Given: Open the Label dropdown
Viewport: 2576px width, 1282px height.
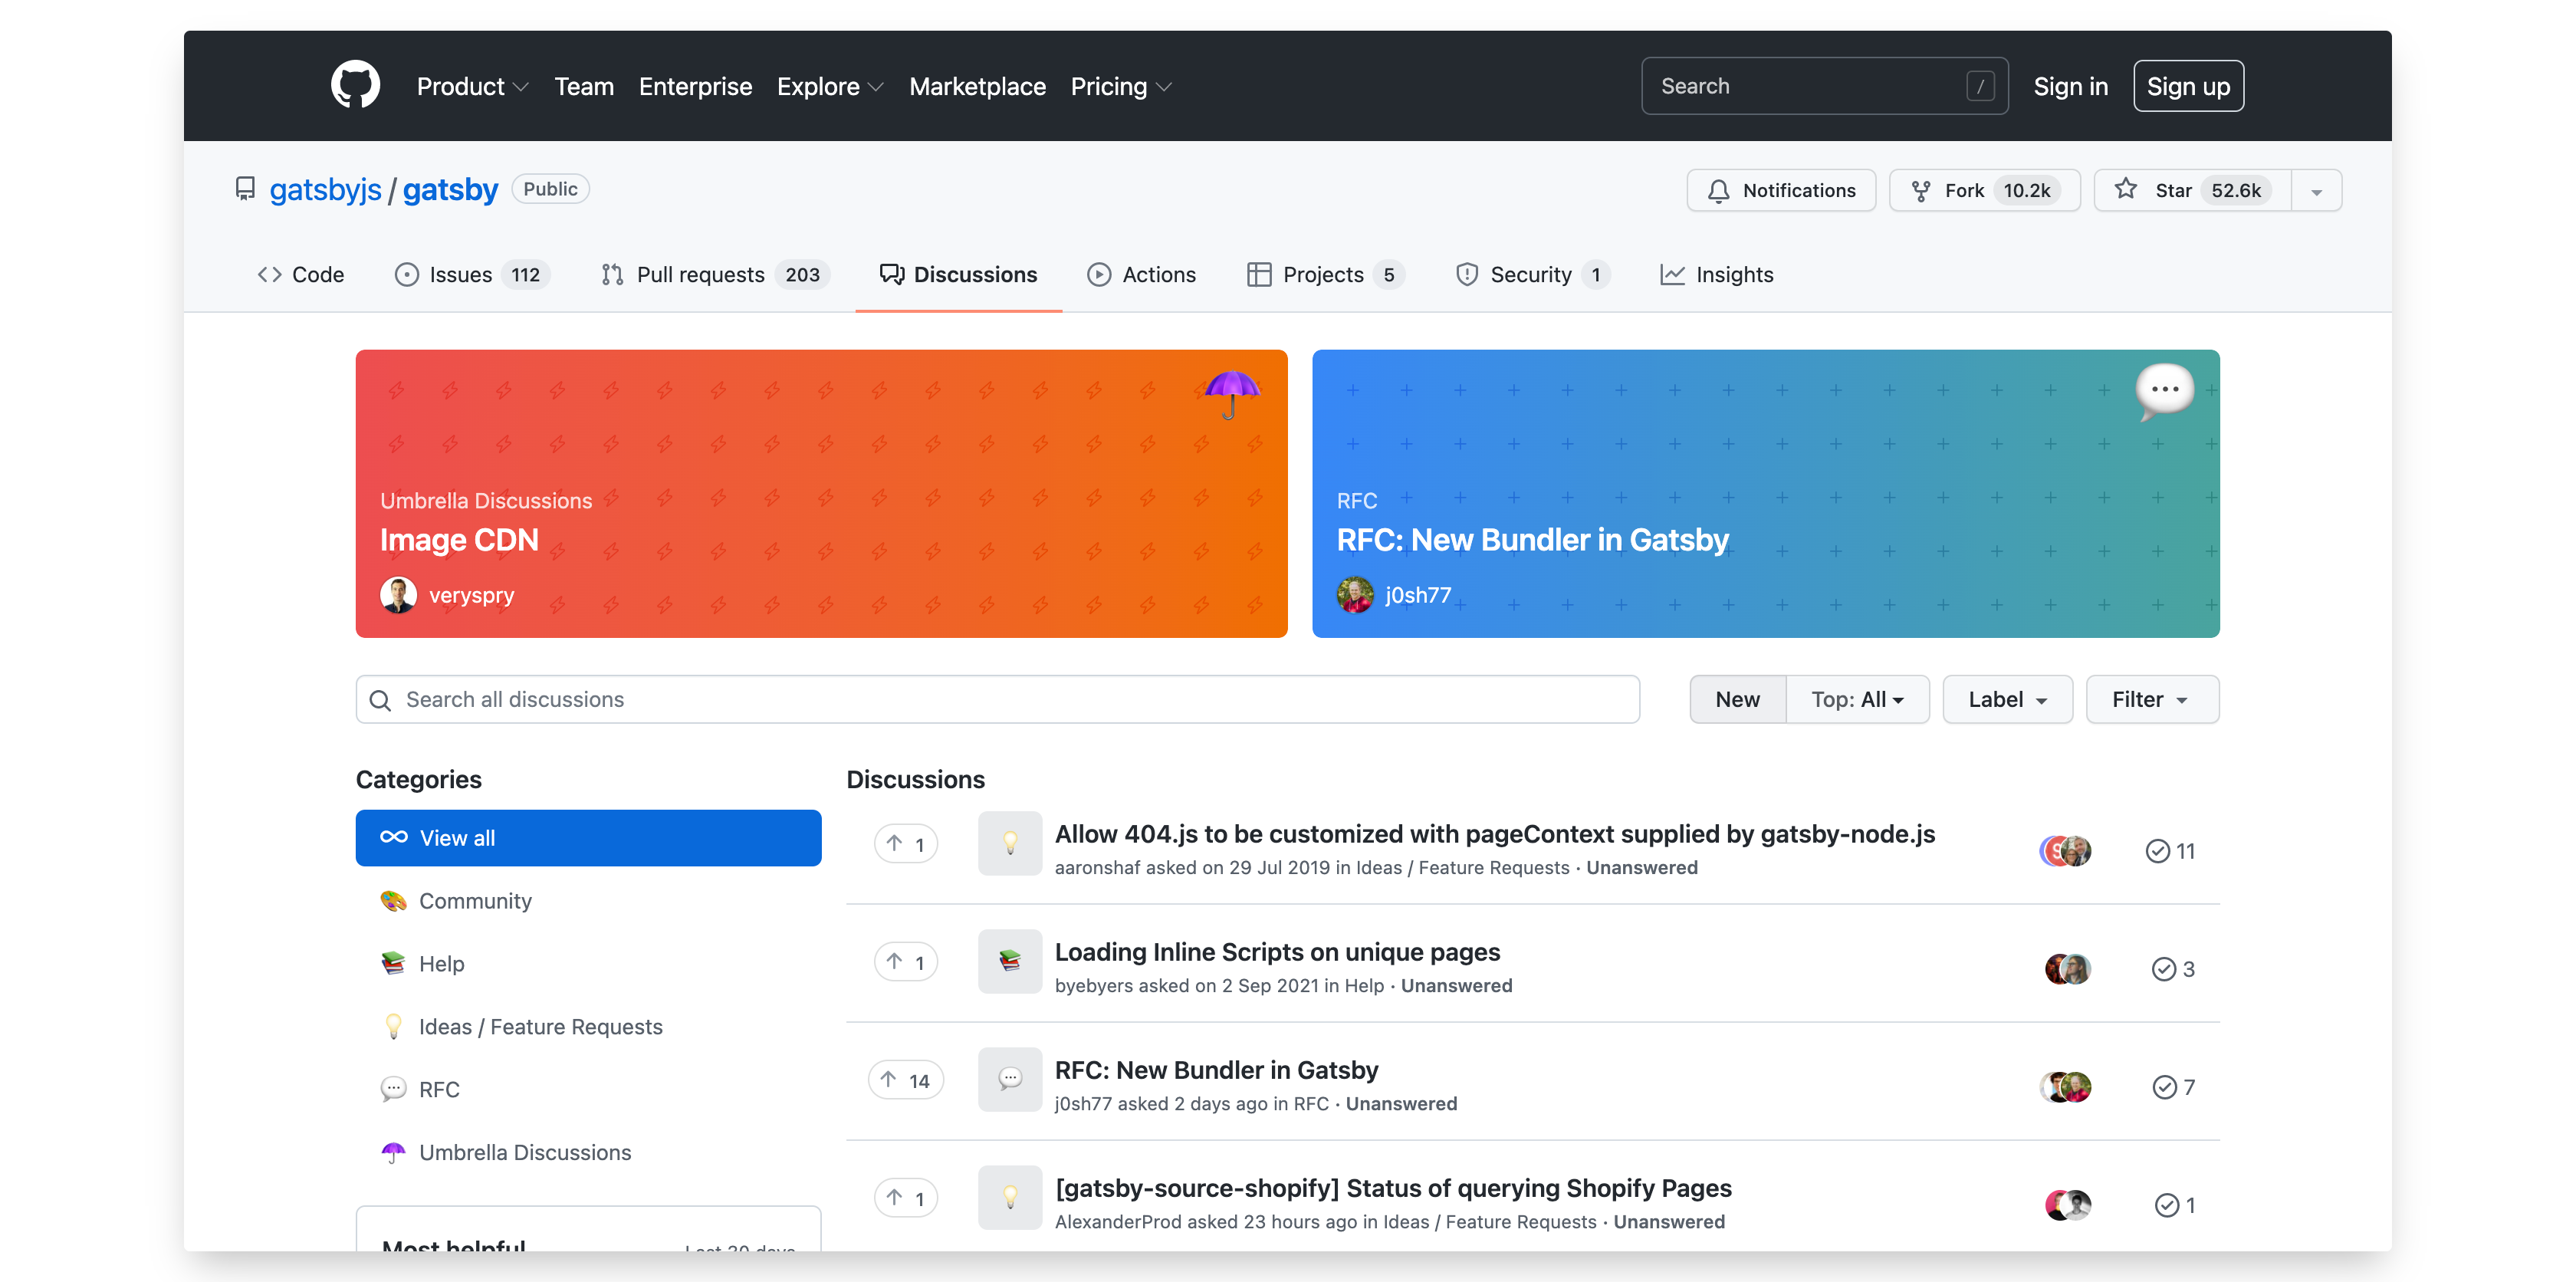Looking at the screenshot, I should coord(2007,699).
